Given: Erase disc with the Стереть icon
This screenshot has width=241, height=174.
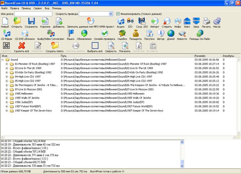Looking at the screenshot, I should click(x=167, y=21).
